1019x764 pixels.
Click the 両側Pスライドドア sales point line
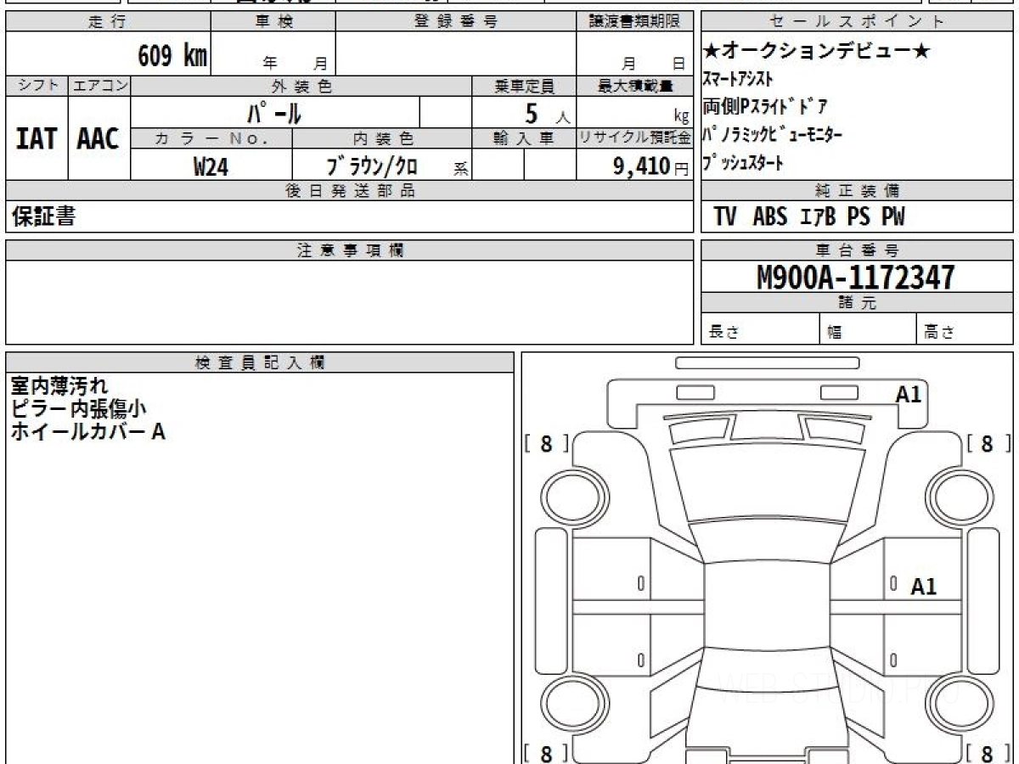pyautogui.click(x=765, y=107)
